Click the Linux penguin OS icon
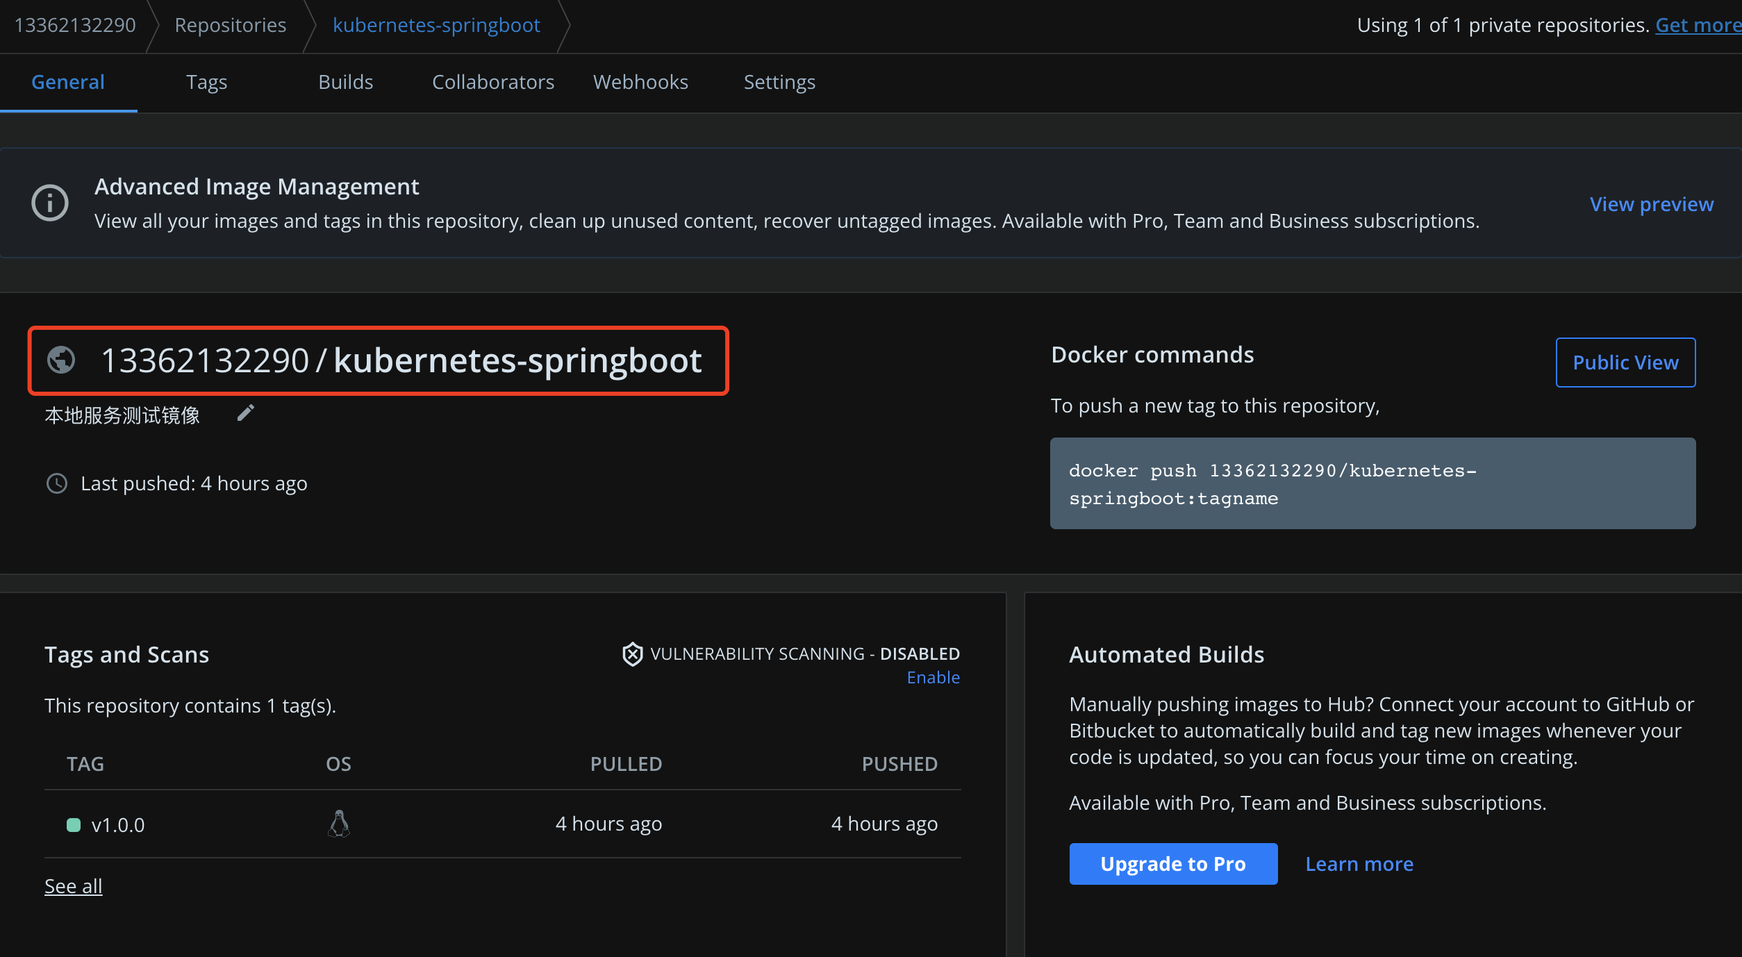Screen dimensions: 1742x957 [x=339, y=824]
